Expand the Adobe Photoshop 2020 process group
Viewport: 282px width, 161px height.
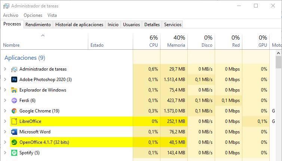5,80
